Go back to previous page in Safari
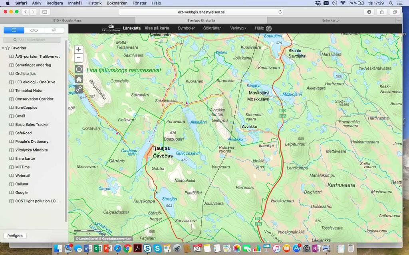 click(x=25, y=12)
